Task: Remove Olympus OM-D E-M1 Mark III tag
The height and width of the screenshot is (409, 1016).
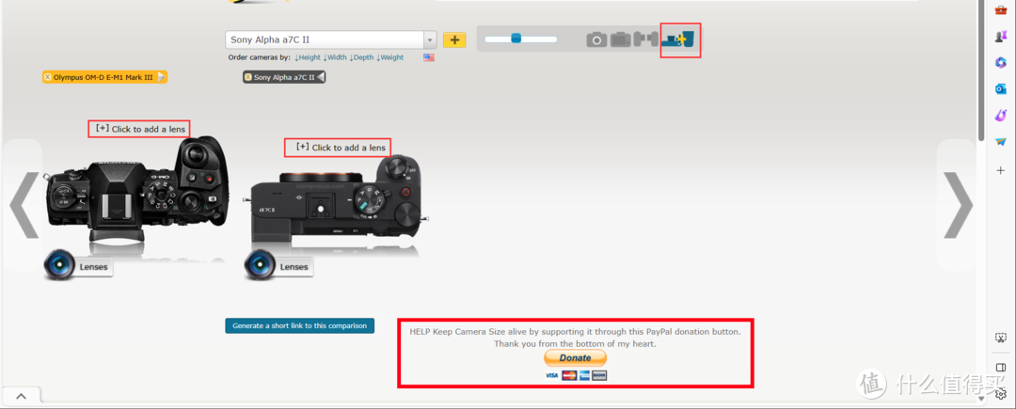Action: 47,77
